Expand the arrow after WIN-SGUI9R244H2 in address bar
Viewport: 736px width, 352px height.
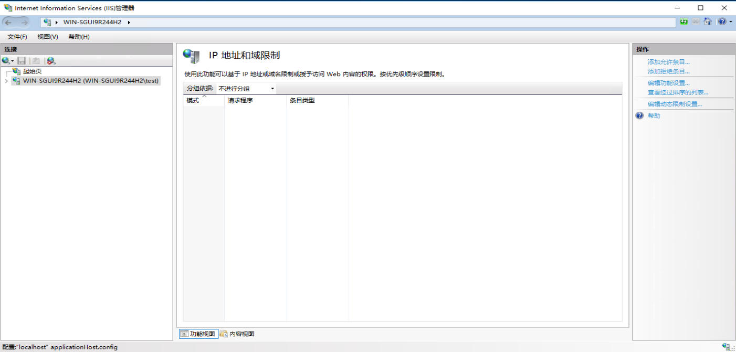point(129,22)
